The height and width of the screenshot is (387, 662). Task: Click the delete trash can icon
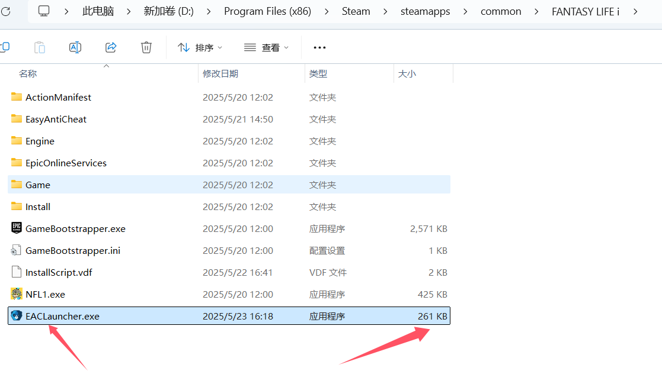click(146, 47)
